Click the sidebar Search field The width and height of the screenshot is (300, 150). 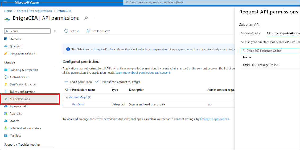coord(27,31)
